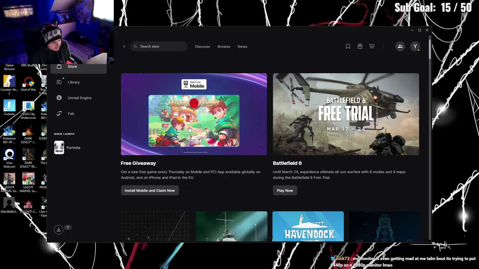Minimize the Epic Games Launcher window
This screenshot has width=479, height=269.
click(x=412, y=30)
